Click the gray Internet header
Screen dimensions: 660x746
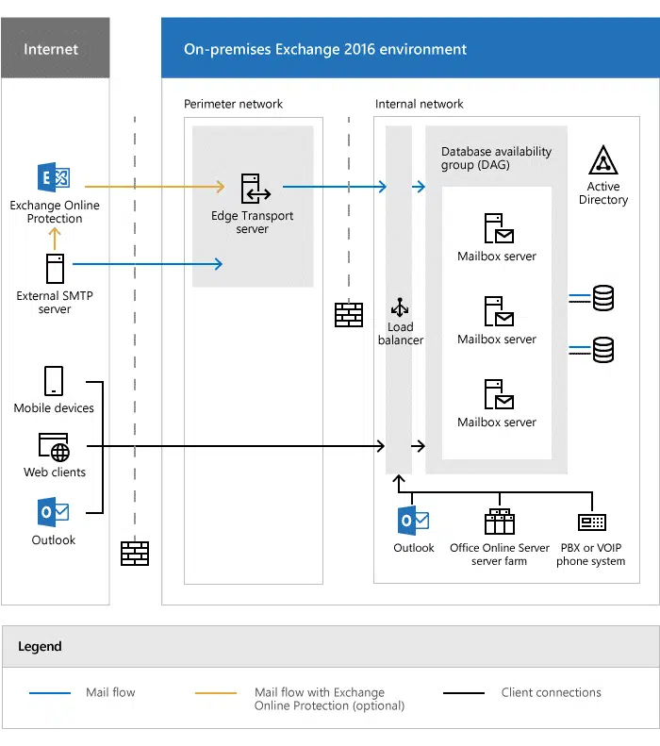coord(55,49)
